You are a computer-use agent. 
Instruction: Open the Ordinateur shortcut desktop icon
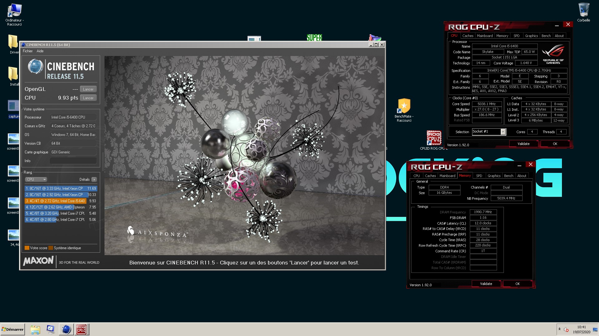click(14, 15)
